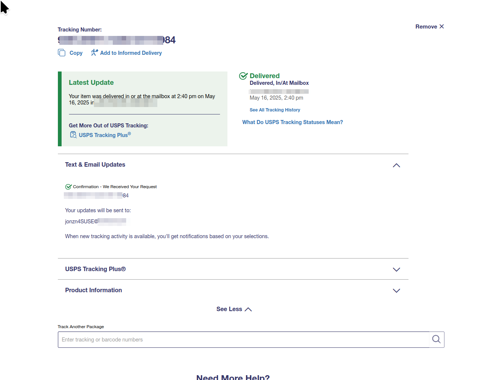The width and height of the screenshot is (489, 380).
Task: Click the 'Tracking Number:' label
Action: [80, 30]
